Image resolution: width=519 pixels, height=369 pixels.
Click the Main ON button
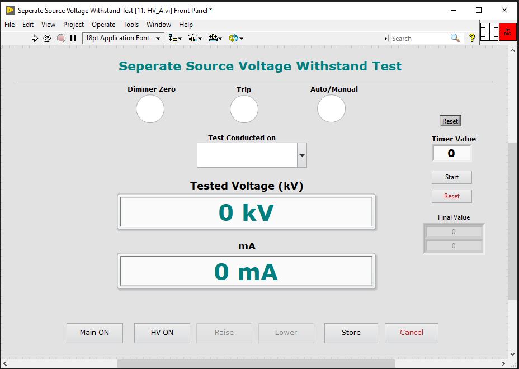point(95,333)
